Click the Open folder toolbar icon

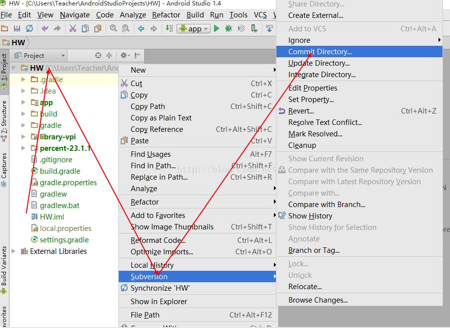click(x=4, y=28)
